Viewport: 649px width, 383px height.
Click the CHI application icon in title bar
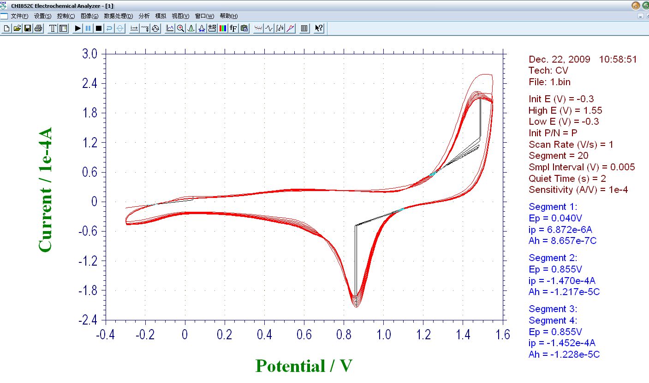[4, 5]
